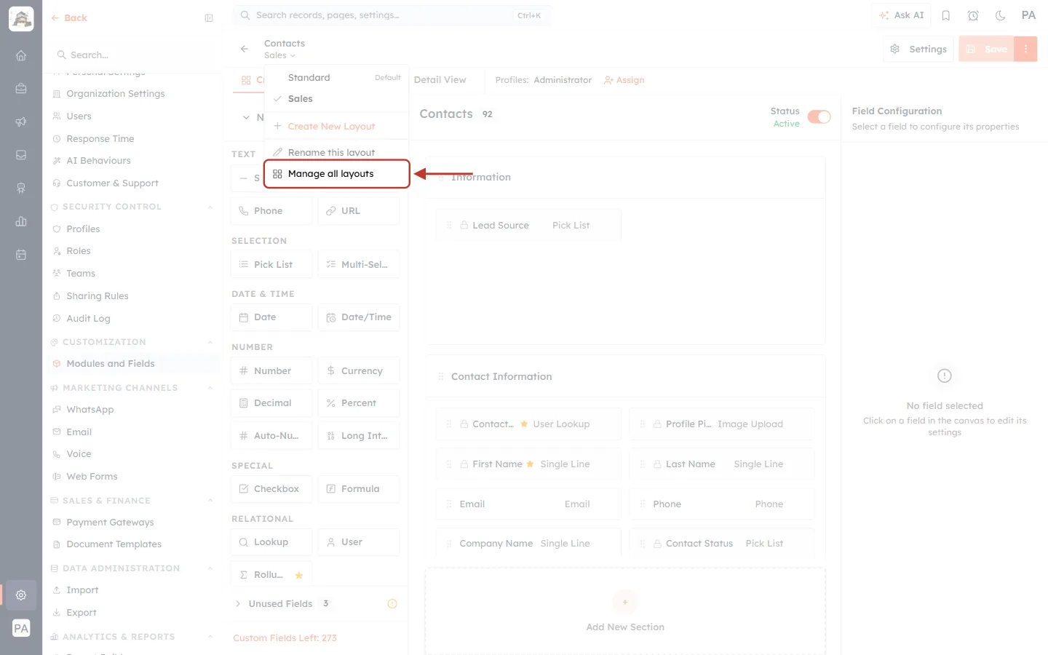
Task: Click the back arrow beside Contacts
Action: (x=245, y=49)
